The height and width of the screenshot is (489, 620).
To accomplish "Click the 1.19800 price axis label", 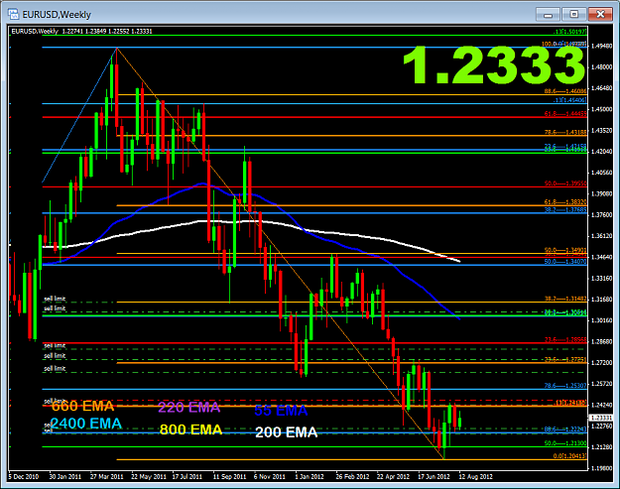I will (602, 468).
